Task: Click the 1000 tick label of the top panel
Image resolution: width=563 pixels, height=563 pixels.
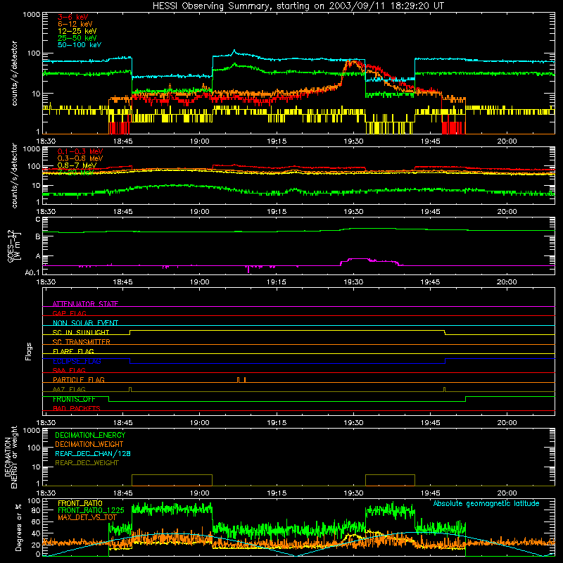Action: coord(32,15)
